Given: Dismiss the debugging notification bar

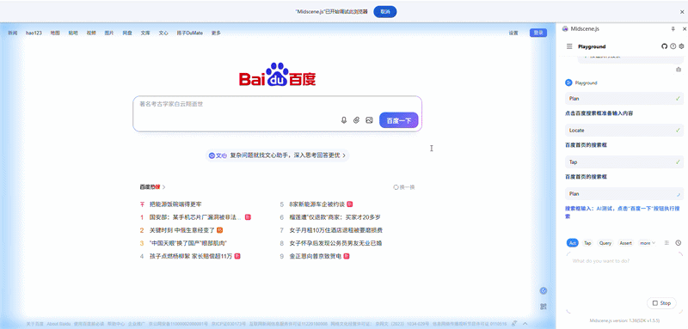Looking at the screenshot, I should (x=682, y=12).
